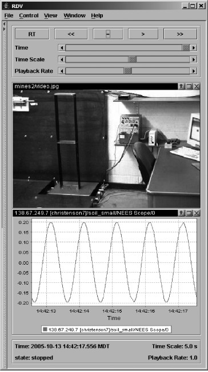Image resolution: width=208 pixels, height=372 pixels.
Task: Click the left arrow of Time scrollbar
Action: coord(62,47)
